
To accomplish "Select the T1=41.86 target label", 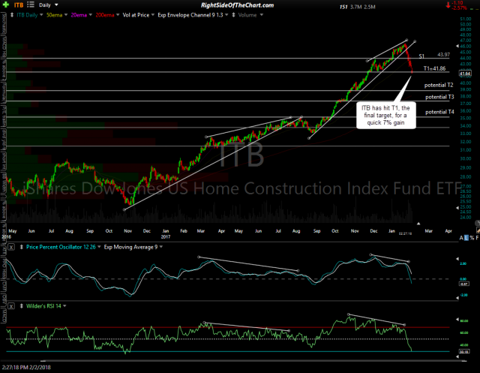I will click(435, 68).
